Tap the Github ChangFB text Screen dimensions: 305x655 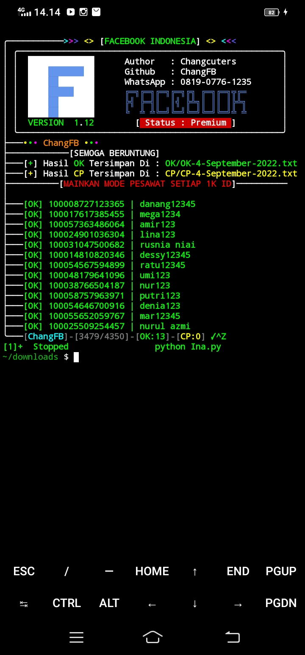click(170, 72)
